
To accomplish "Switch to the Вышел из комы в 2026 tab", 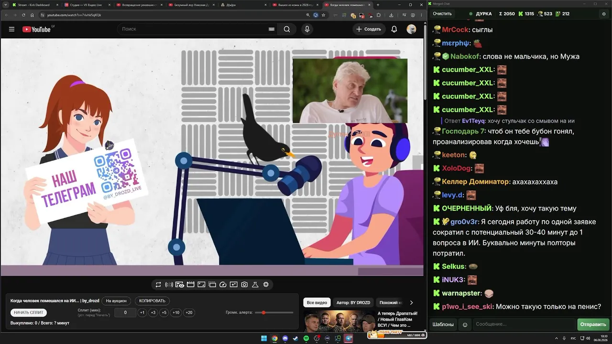I will pos(296,5).
